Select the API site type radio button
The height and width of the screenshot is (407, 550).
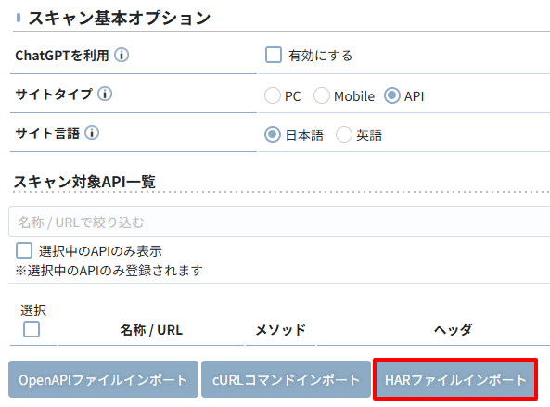click(x=392, y=95)
